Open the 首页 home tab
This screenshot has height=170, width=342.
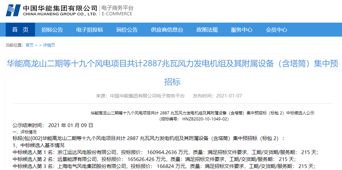[x=20, y=30]
